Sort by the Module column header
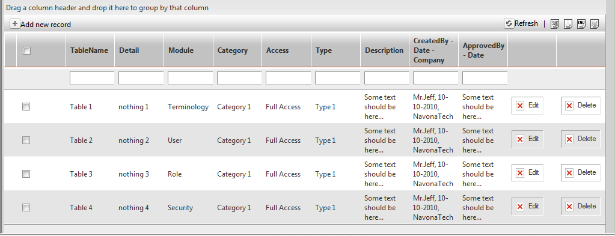Screen dimensions: 615x236 point(181,50)
